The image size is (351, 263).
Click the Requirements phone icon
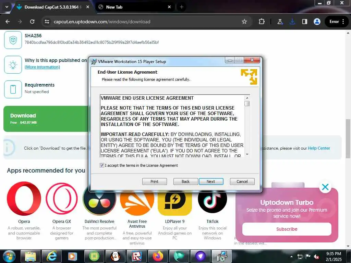(x=13, y=89)
